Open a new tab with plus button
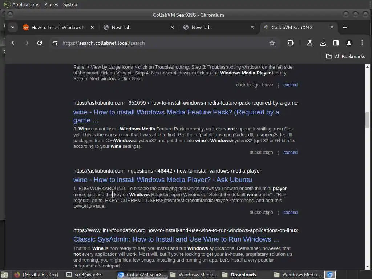The width and height of the screenshot is (372, 279). click(x=345, y=27)
